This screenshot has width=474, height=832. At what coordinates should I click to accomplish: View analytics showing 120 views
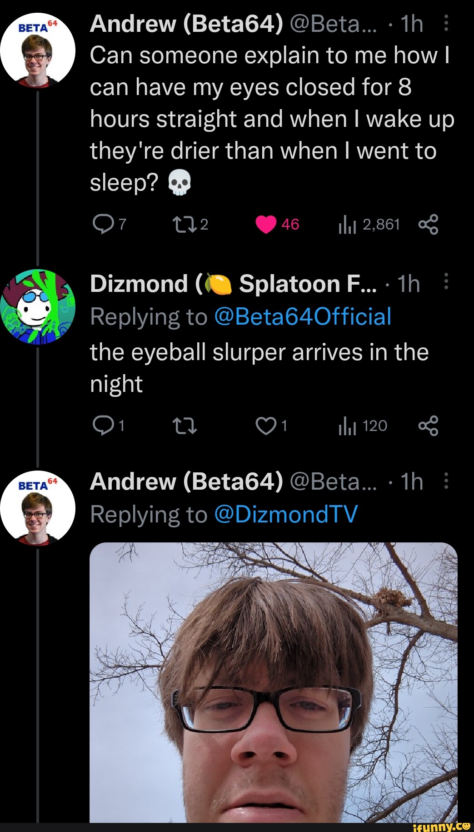(x=347, y=426)
